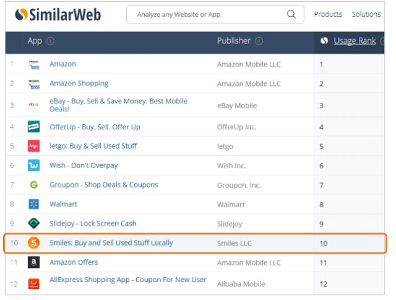Open the Solutions menu
The image size is (396, 300).
(x=366, y=14)
